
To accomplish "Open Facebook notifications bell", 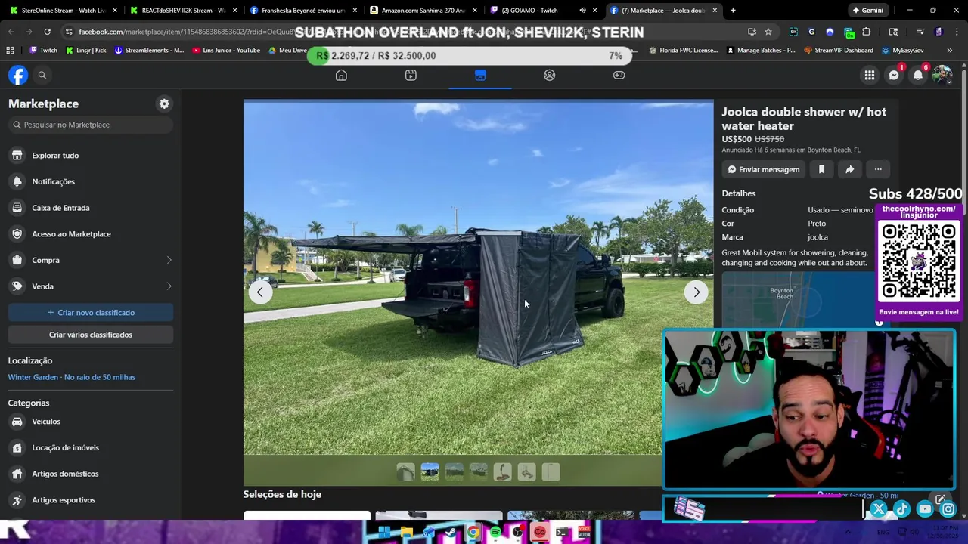I will click(x=918, y=75).
